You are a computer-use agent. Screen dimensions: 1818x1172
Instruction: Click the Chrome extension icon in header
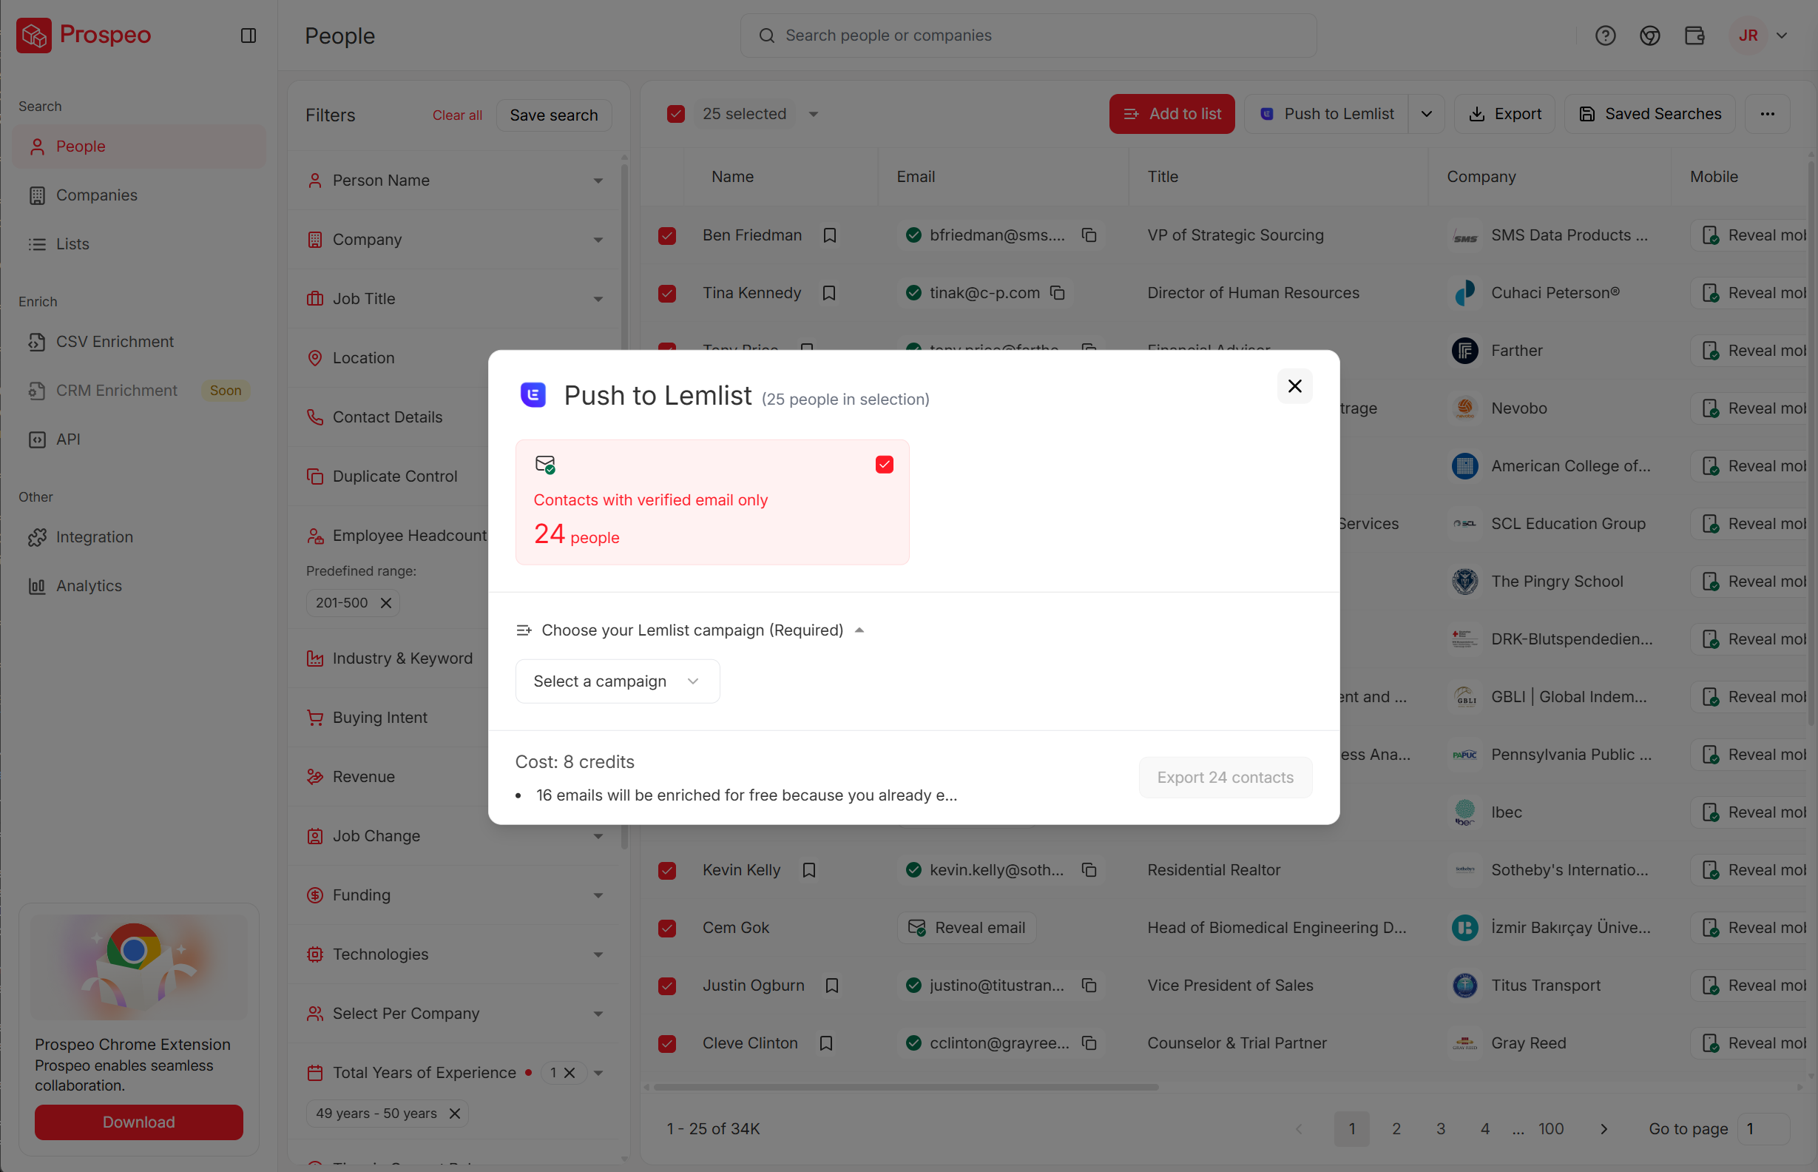[1649, 36]
